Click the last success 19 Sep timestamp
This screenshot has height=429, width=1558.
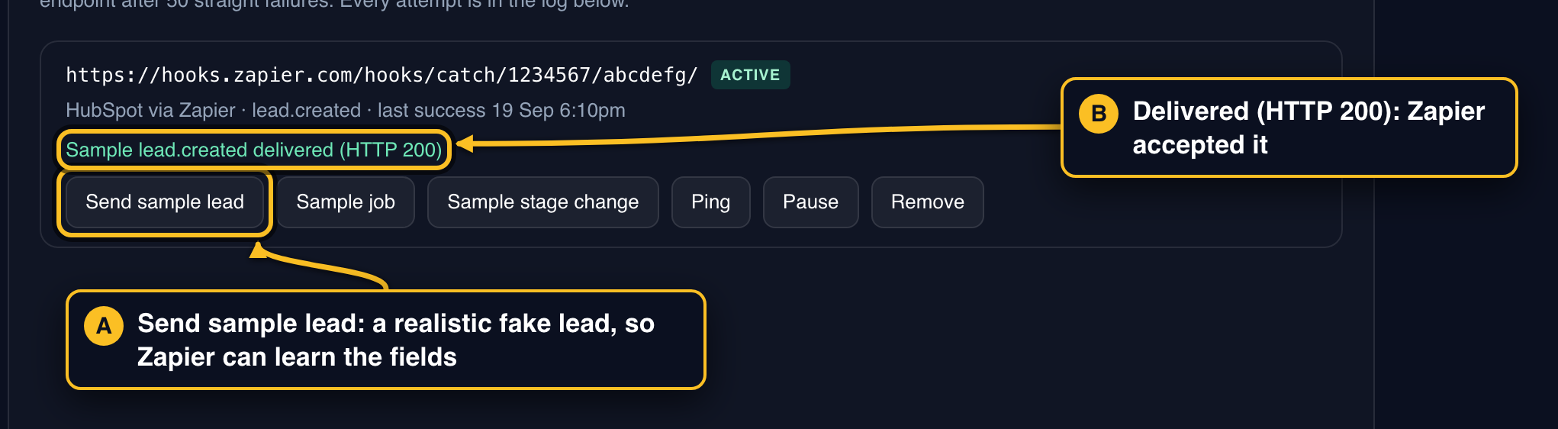(x=501, y=111)
